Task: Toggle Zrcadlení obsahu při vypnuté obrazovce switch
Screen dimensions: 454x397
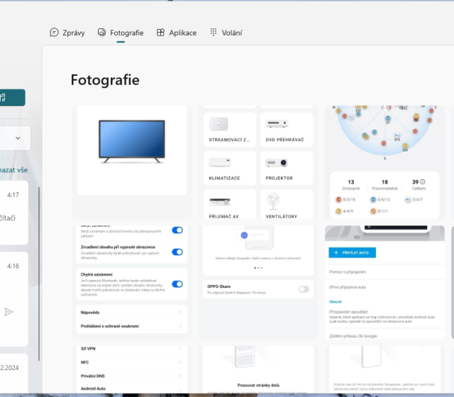Action: (x=177, y=252)
